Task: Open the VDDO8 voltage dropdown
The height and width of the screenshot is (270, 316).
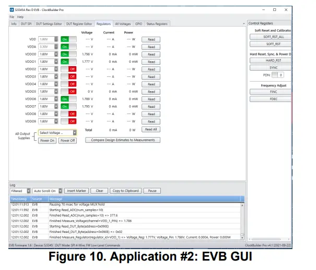Action: click(x=48, y=114)
